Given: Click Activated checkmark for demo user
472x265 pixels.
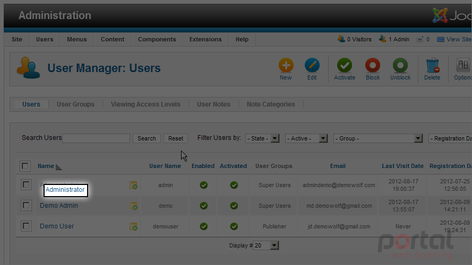Looking at the screenshot, I should pos(234,206).
